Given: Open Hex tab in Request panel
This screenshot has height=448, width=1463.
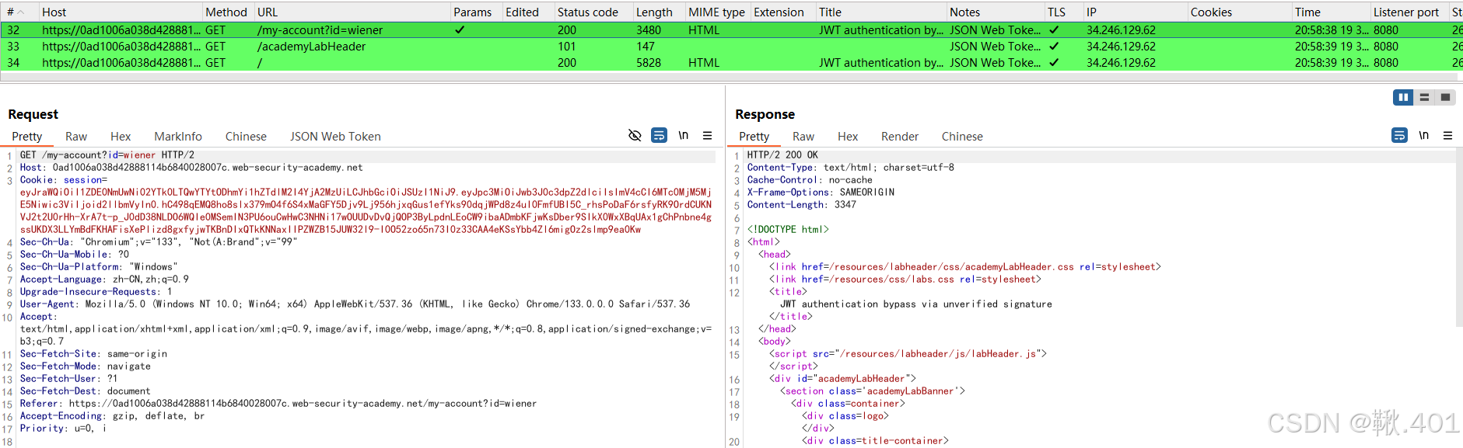Looking at the screenshot, I should point(121,136).
